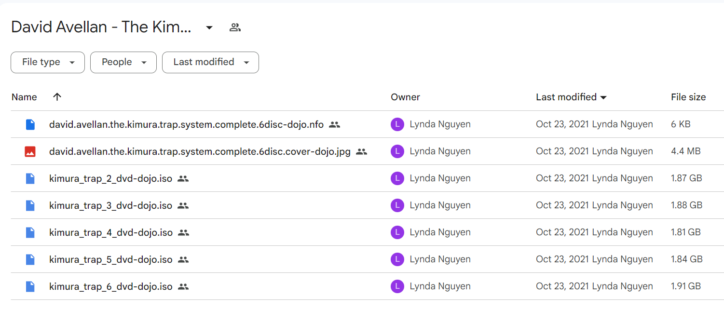Click the file icon of kimura_trap_5_dvd-dojo.iso
This screenshot has height=311, width=724.
click(30, 259)
